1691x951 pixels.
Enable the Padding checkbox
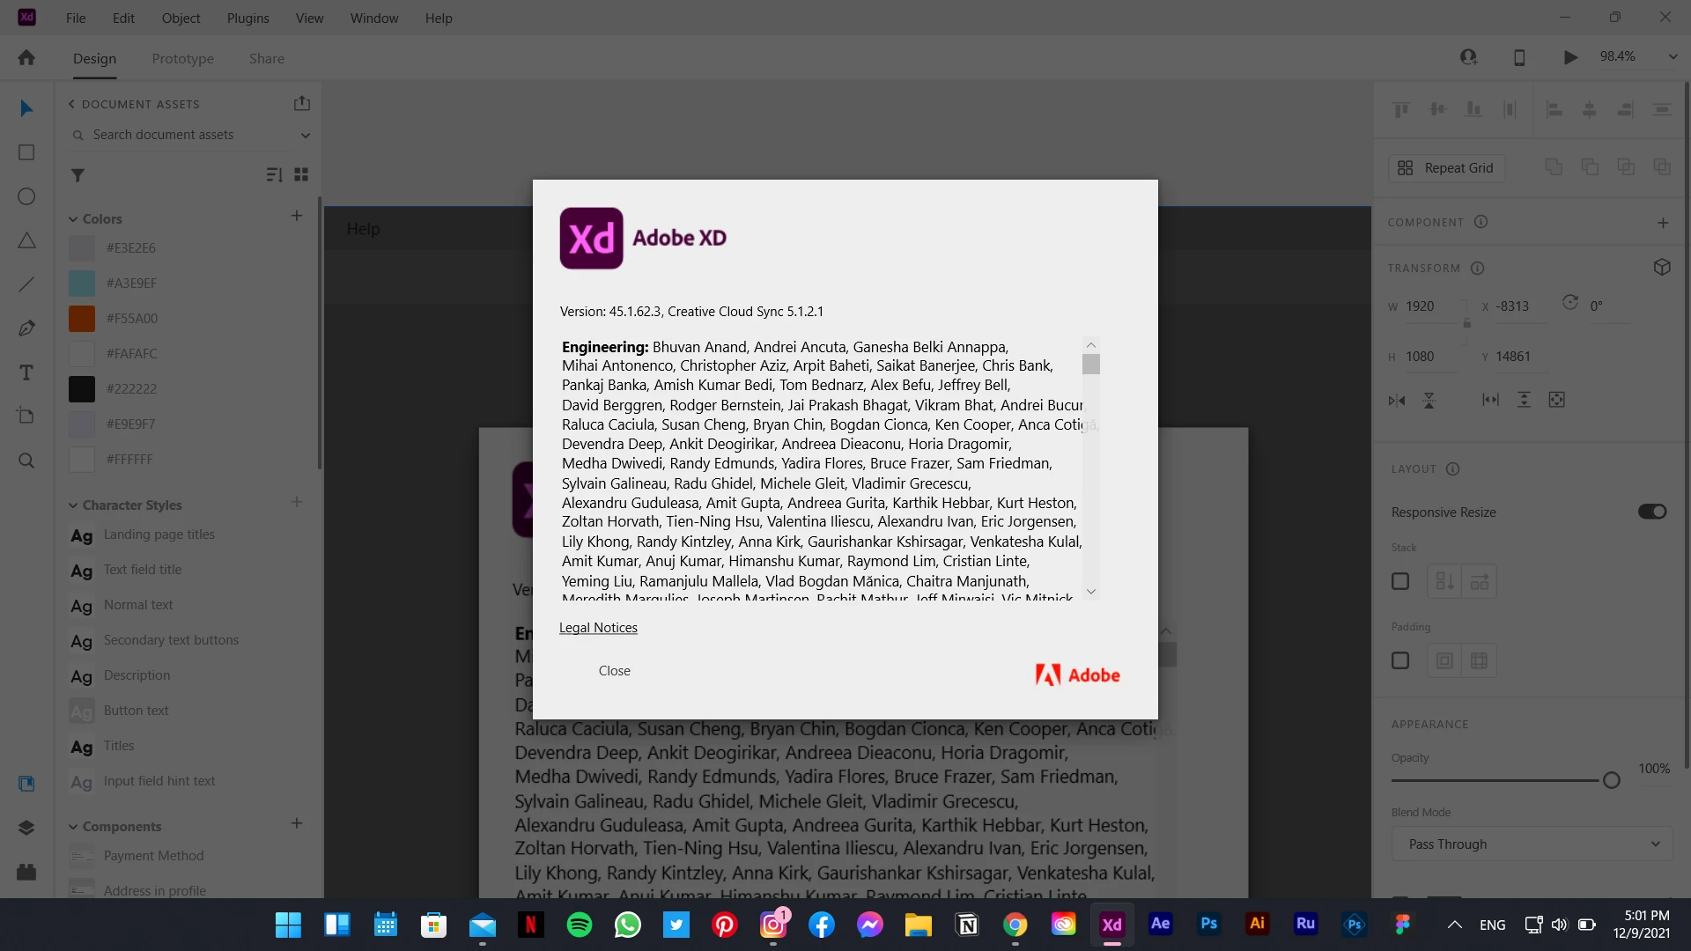(x=1400, y=660)
